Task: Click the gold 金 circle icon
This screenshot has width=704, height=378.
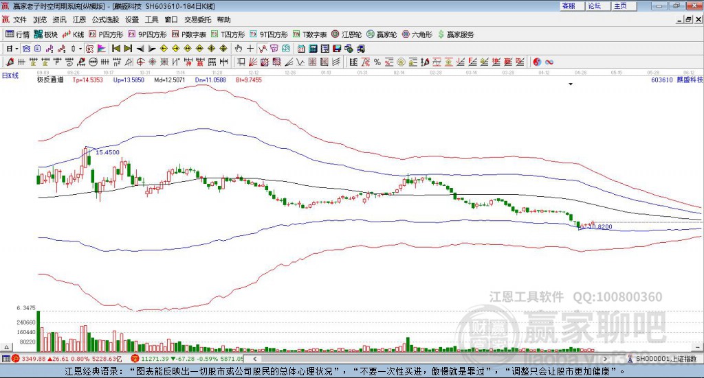Action: pyautogui.click(x=401, y=62)
